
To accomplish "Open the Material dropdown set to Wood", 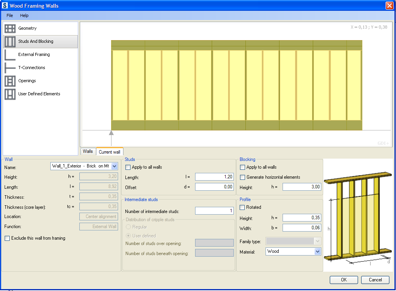I will point(317,252).
